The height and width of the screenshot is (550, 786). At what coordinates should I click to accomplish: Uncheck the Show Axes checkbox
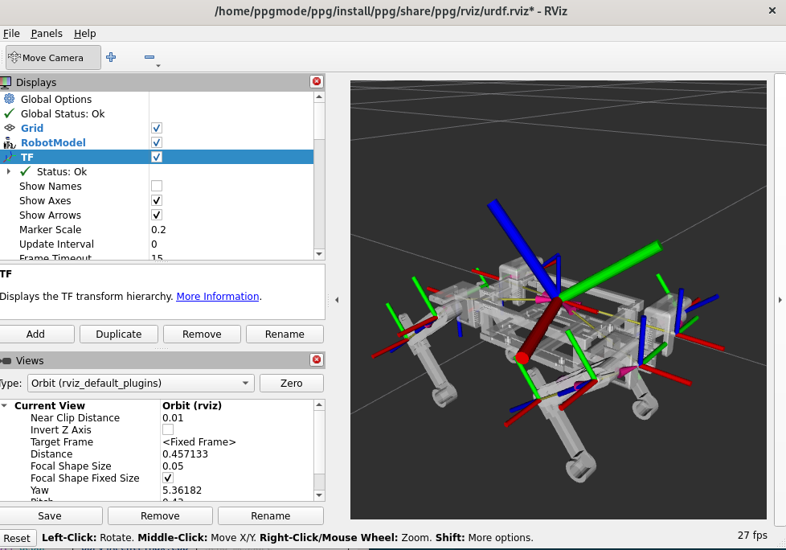[x=157, y=200]
